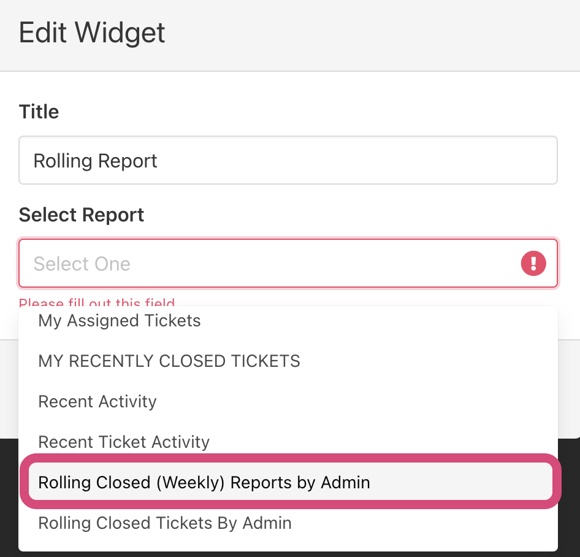Click the bold Title field label
580x557 pixels.
(39, 112)
